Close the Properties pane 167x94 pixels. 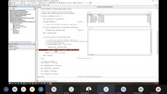point(34,44)
